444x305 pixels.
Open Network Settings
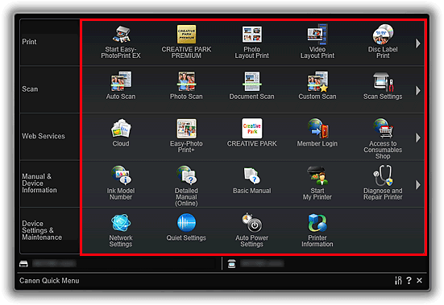point(121,230)
